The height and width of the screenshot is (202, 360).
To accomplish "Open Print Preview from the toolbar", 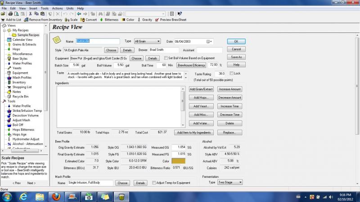I will [x=17, y=14].
